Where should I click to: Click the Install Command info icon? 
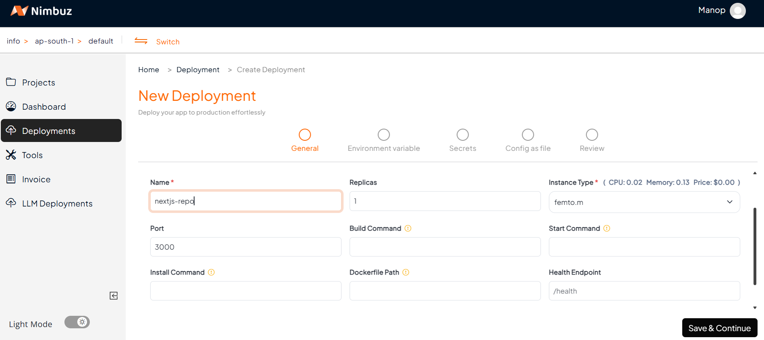211,272
